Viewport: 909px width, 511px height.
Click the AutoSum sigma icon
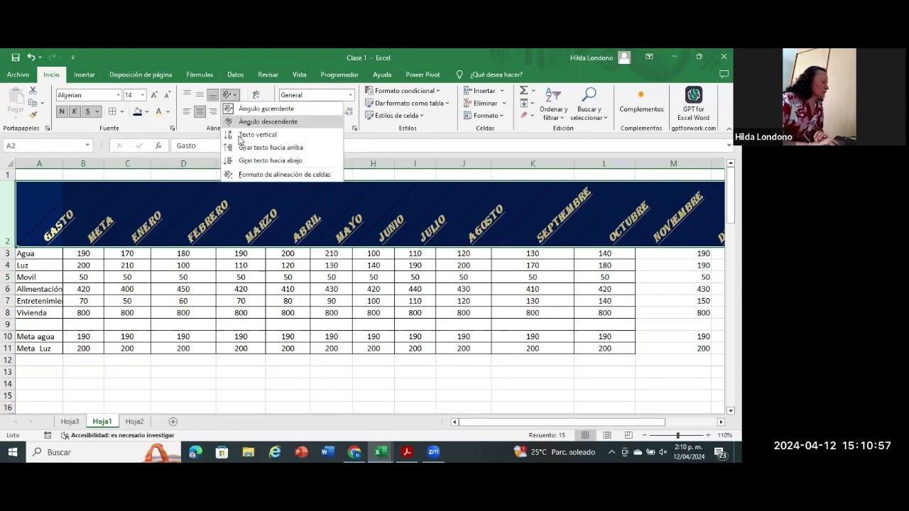tap(523, 91)
